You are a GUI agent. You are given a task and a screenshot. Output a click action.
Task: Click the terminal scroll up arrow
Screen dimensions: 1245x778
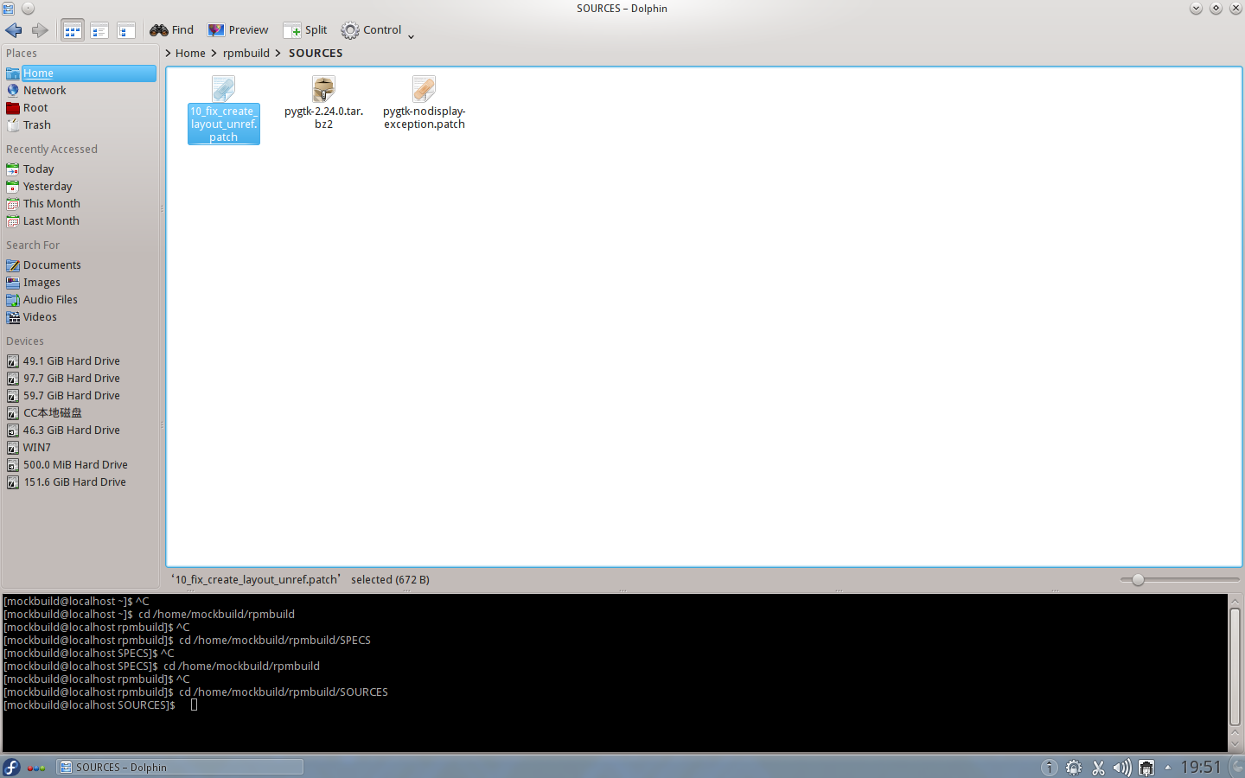coord(1235,601)
